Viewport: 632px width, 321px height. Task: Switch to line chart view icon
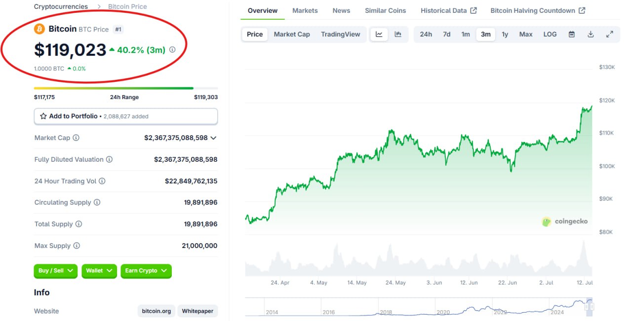click(379, 35)
